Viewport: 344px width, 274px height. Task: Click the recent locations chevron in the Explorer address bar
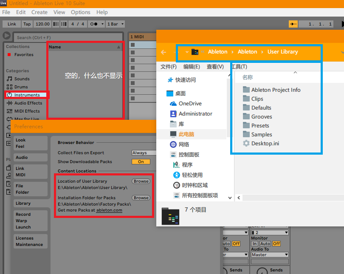(187, 52)
